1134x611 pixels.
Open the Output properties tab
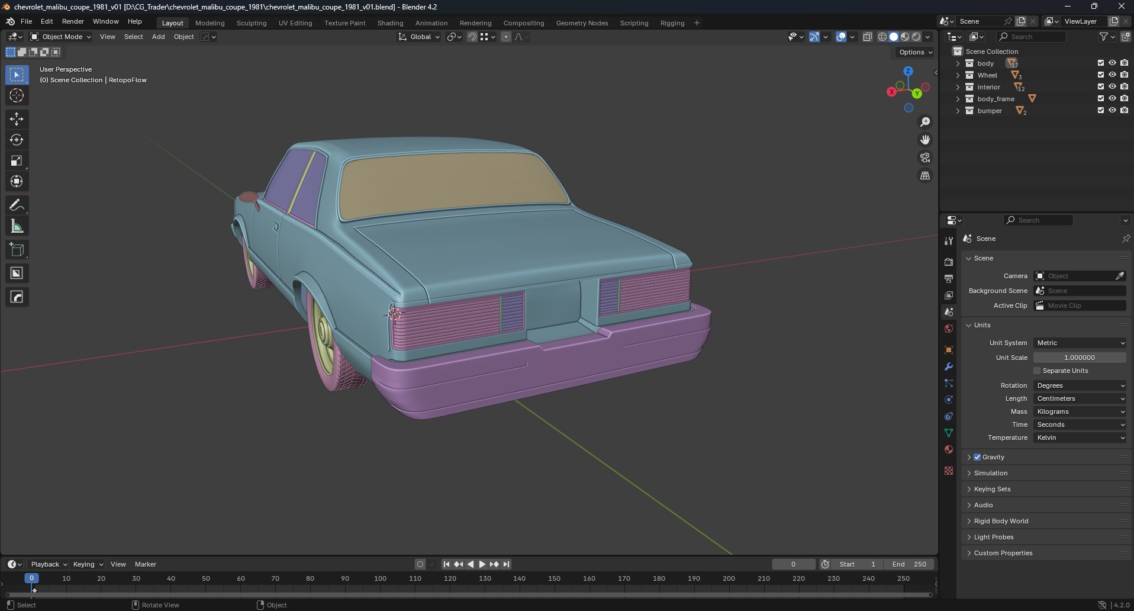pos(949,278)
